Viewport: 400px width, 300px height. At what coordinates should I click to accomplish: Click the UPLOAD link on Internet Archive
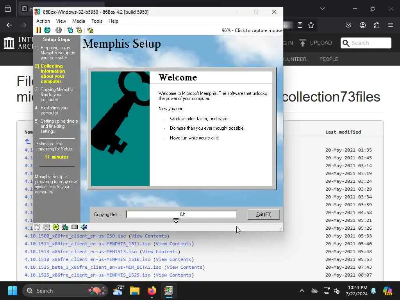click(x=316, y=43)
